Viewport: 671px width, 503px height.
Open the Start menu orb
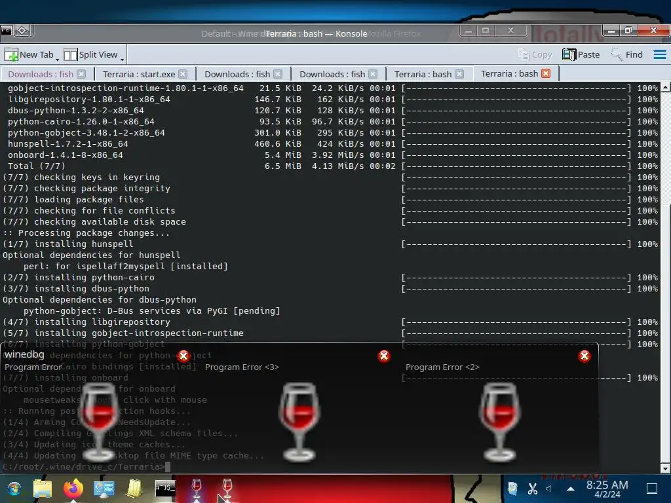tap(14, 489)
